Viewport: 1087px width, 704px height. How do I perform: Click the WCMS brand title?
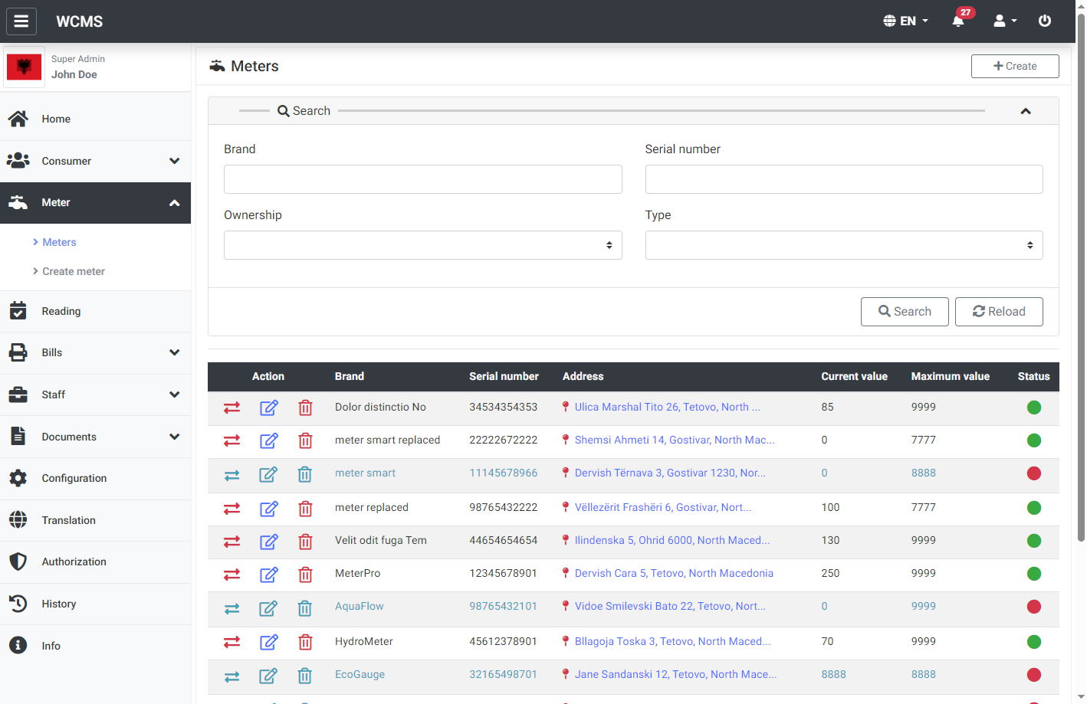(80, 21)
